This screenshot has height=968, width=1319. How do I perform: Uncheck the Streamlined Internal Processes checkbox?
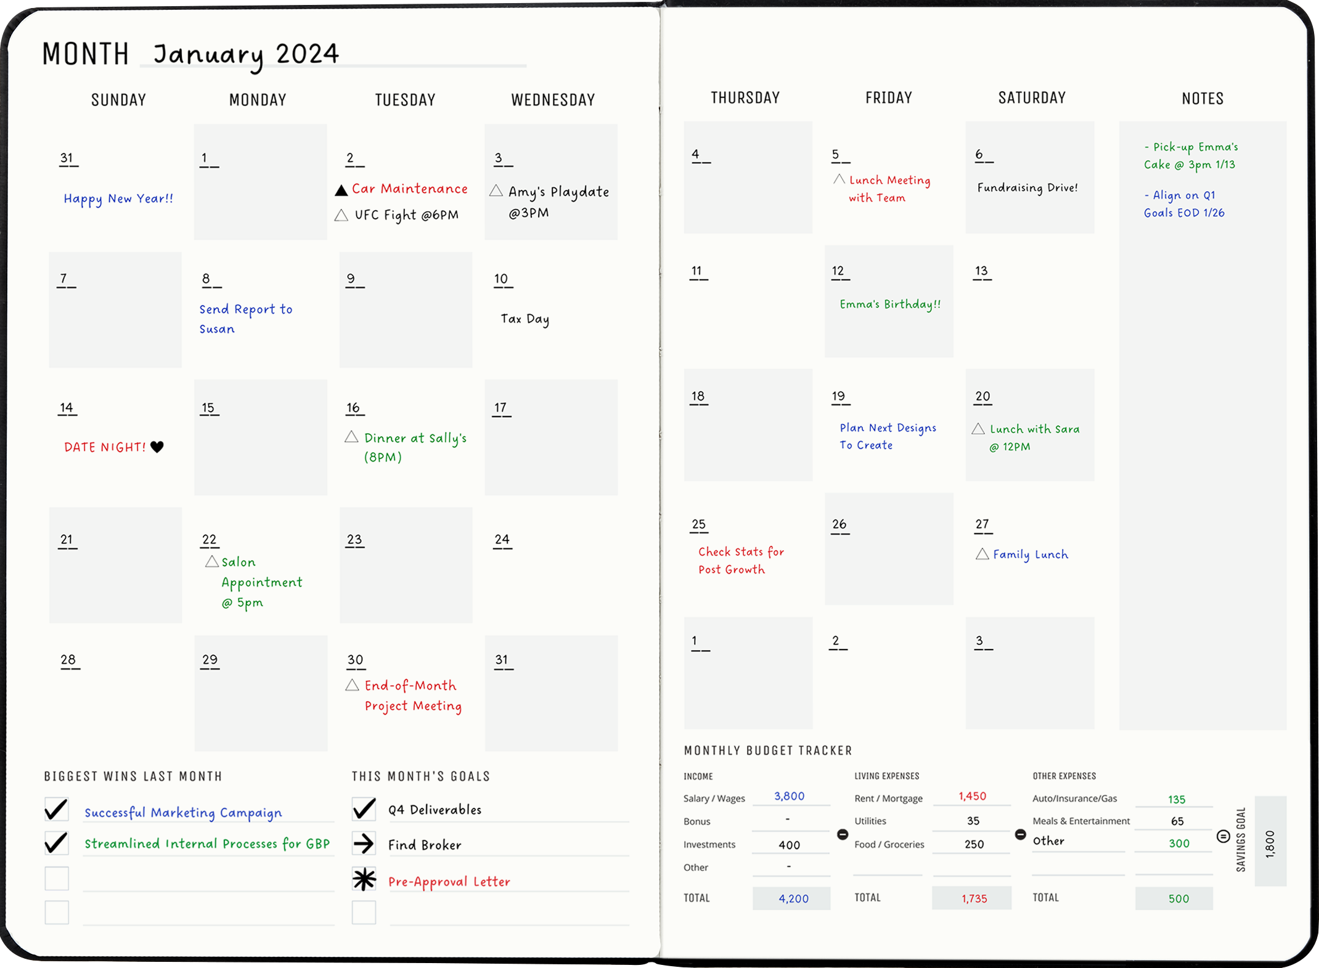pos(57,843)
